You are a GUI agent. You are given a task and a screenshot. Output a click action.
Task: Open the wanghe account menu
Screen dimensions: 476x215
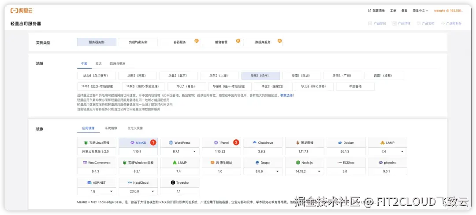pyautogui.click(x=449, y=11)
